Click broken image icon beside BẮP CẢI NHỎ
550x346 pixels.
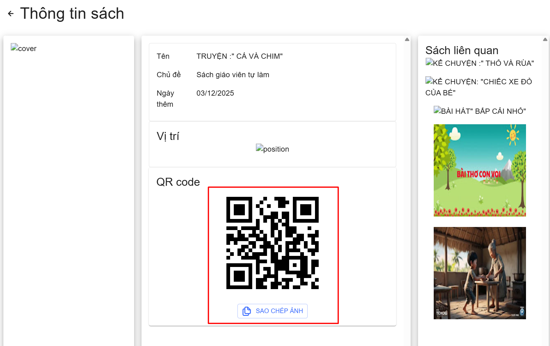[x=437, y=110]
